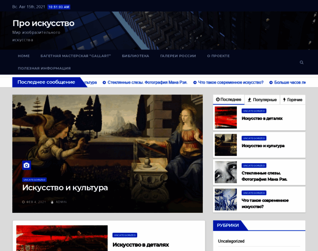The image size is (318, 251).
Task: Switch to the Горячие tab
Action: (x=292, y=100)
